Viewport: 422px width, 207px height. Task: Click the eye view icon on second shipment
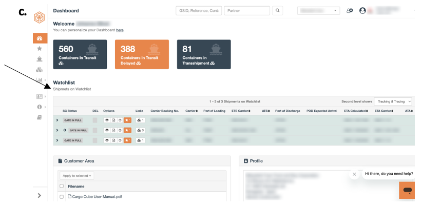coord(107,130)
